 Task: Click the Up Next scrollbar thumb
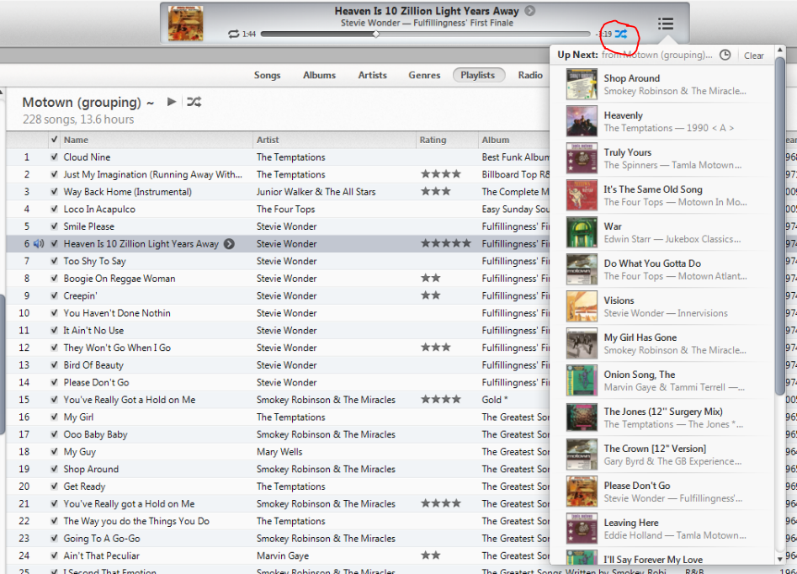pos(780,226)
